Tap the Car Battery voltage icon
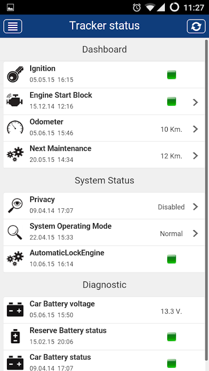This screenshot has height=371, width=209. [x=15, y=310]
